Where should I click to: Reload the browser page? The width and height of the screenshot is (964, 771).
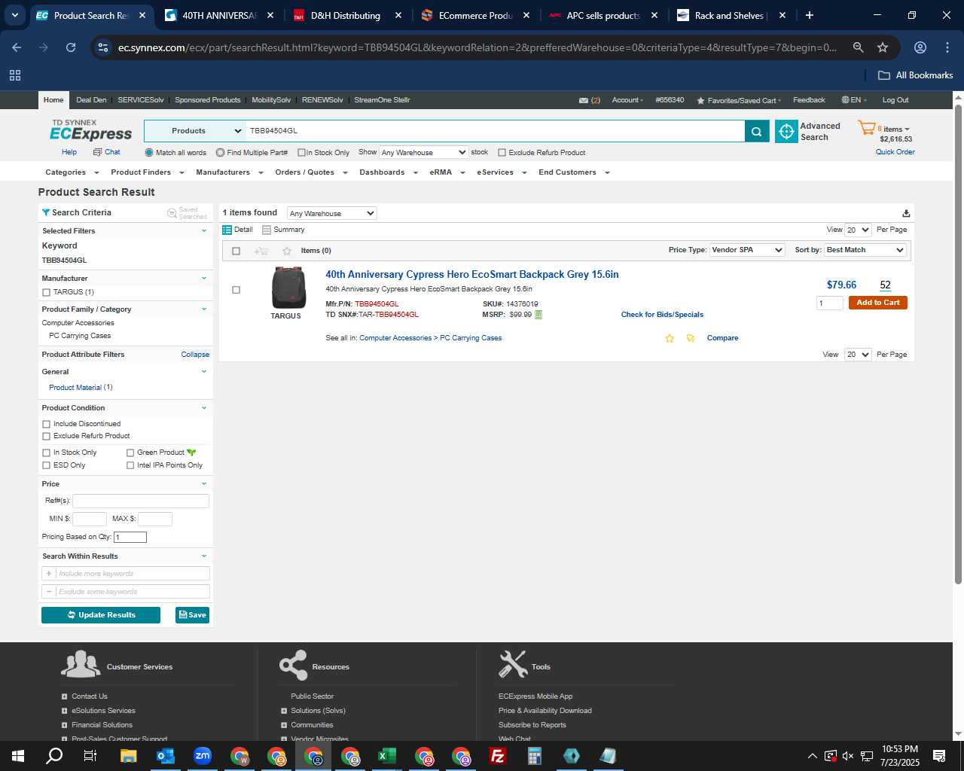pos(71,47)
